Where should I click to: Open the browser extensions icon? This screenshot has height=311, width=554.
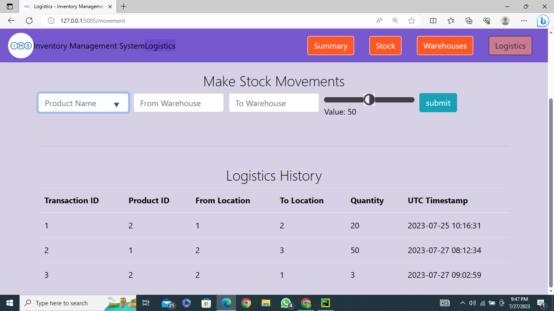point(469,20)
